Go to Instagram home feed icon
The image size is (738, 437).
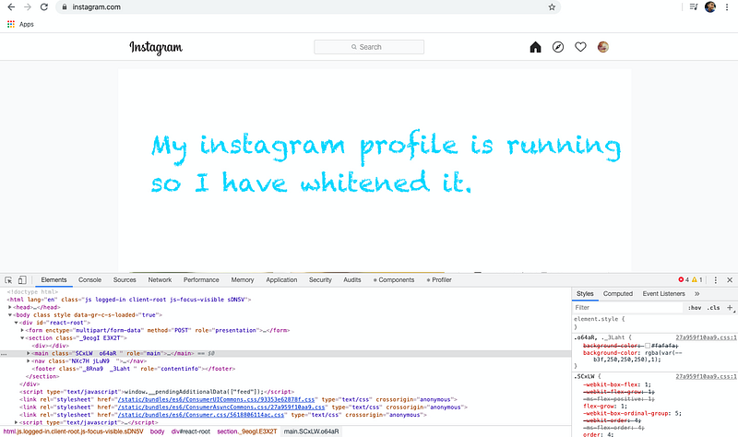tap(535, 47)
